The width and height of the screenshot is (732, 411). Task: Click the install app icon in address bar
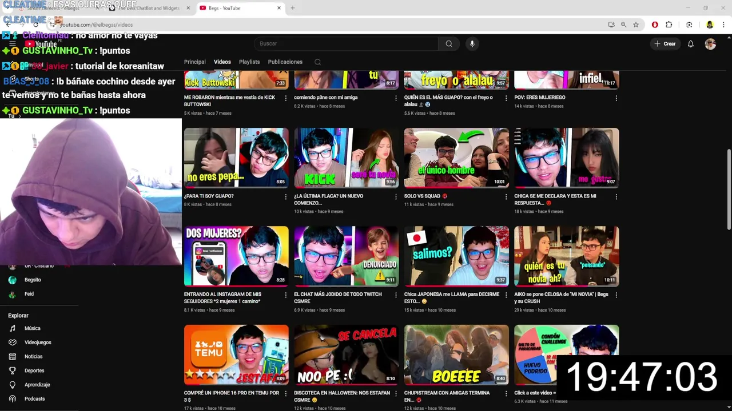pyautogui.click(x=611, y=25)
